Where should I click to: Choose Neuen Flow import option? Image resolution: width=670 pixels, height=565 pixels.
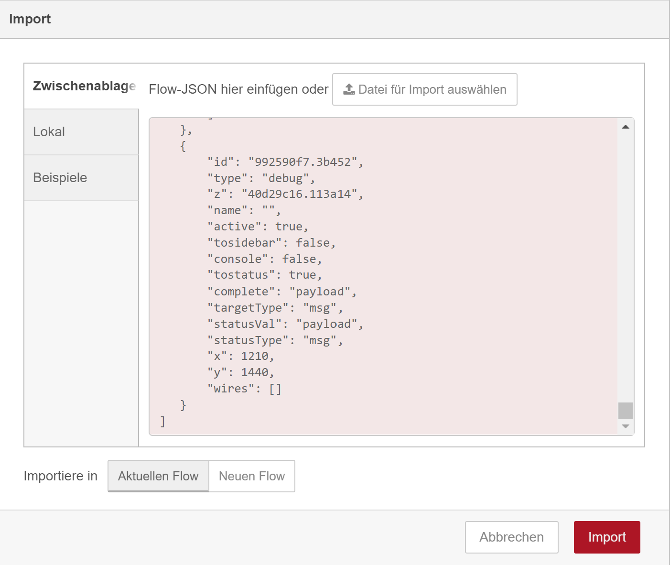tap(252, 476)
